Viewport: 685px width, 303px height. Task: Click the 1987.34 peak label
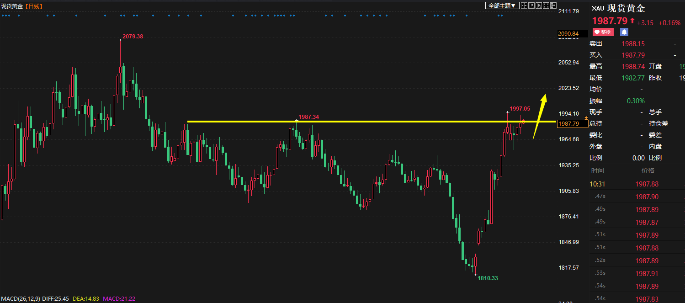tap(308, 117)
